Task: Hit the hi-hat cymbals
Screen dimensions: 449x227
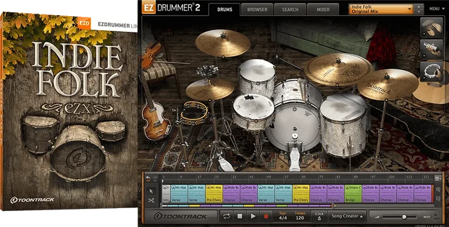Action: pyautogui.click(x=209, y=90)
